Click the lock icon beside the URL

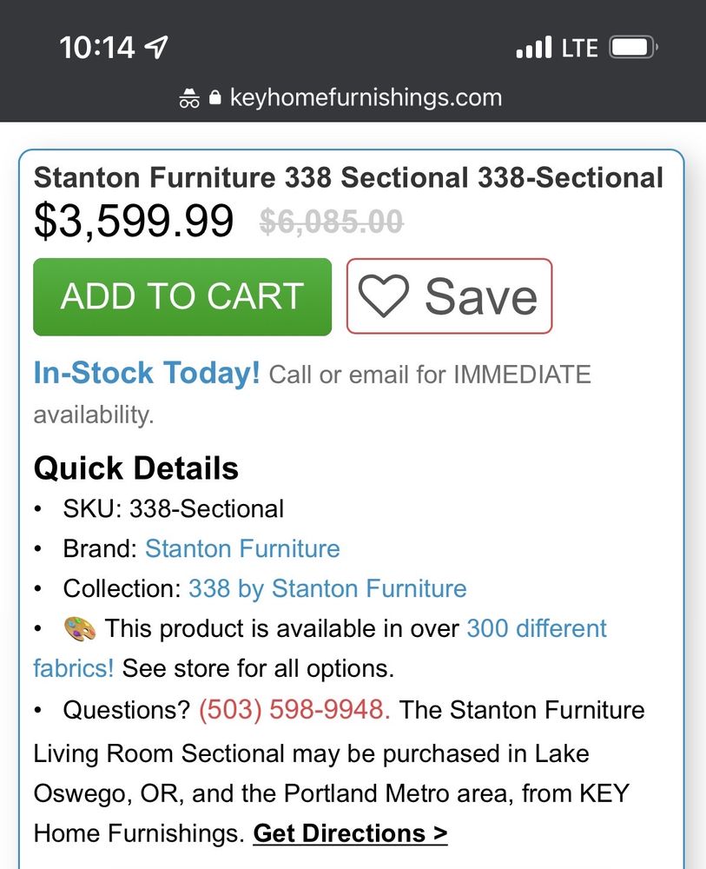(x=215, y=98)
